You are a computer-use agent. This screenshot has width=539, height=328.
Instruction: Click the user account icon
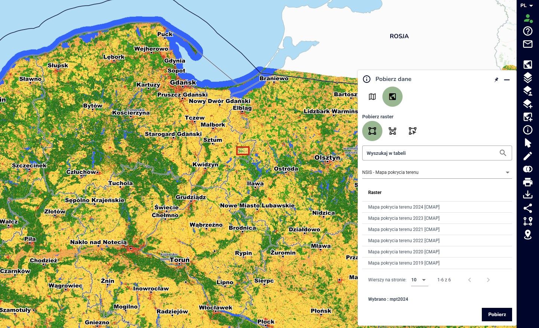[x=527, y=18]
